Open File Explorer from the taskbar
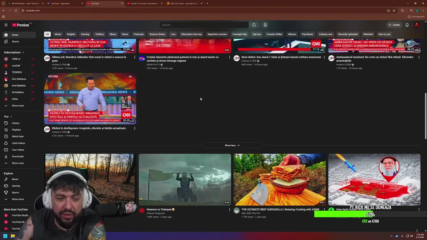This screenshot has height=240, width=427. click(13, 236)
